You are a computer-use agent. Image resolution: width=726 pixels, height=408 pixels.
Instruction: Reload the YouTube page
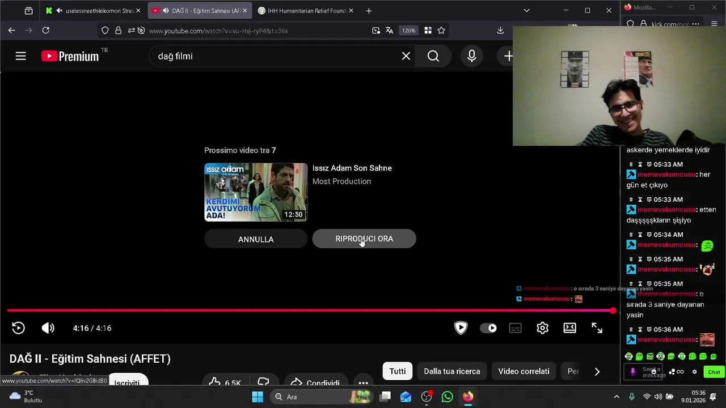tap(46, 31)
